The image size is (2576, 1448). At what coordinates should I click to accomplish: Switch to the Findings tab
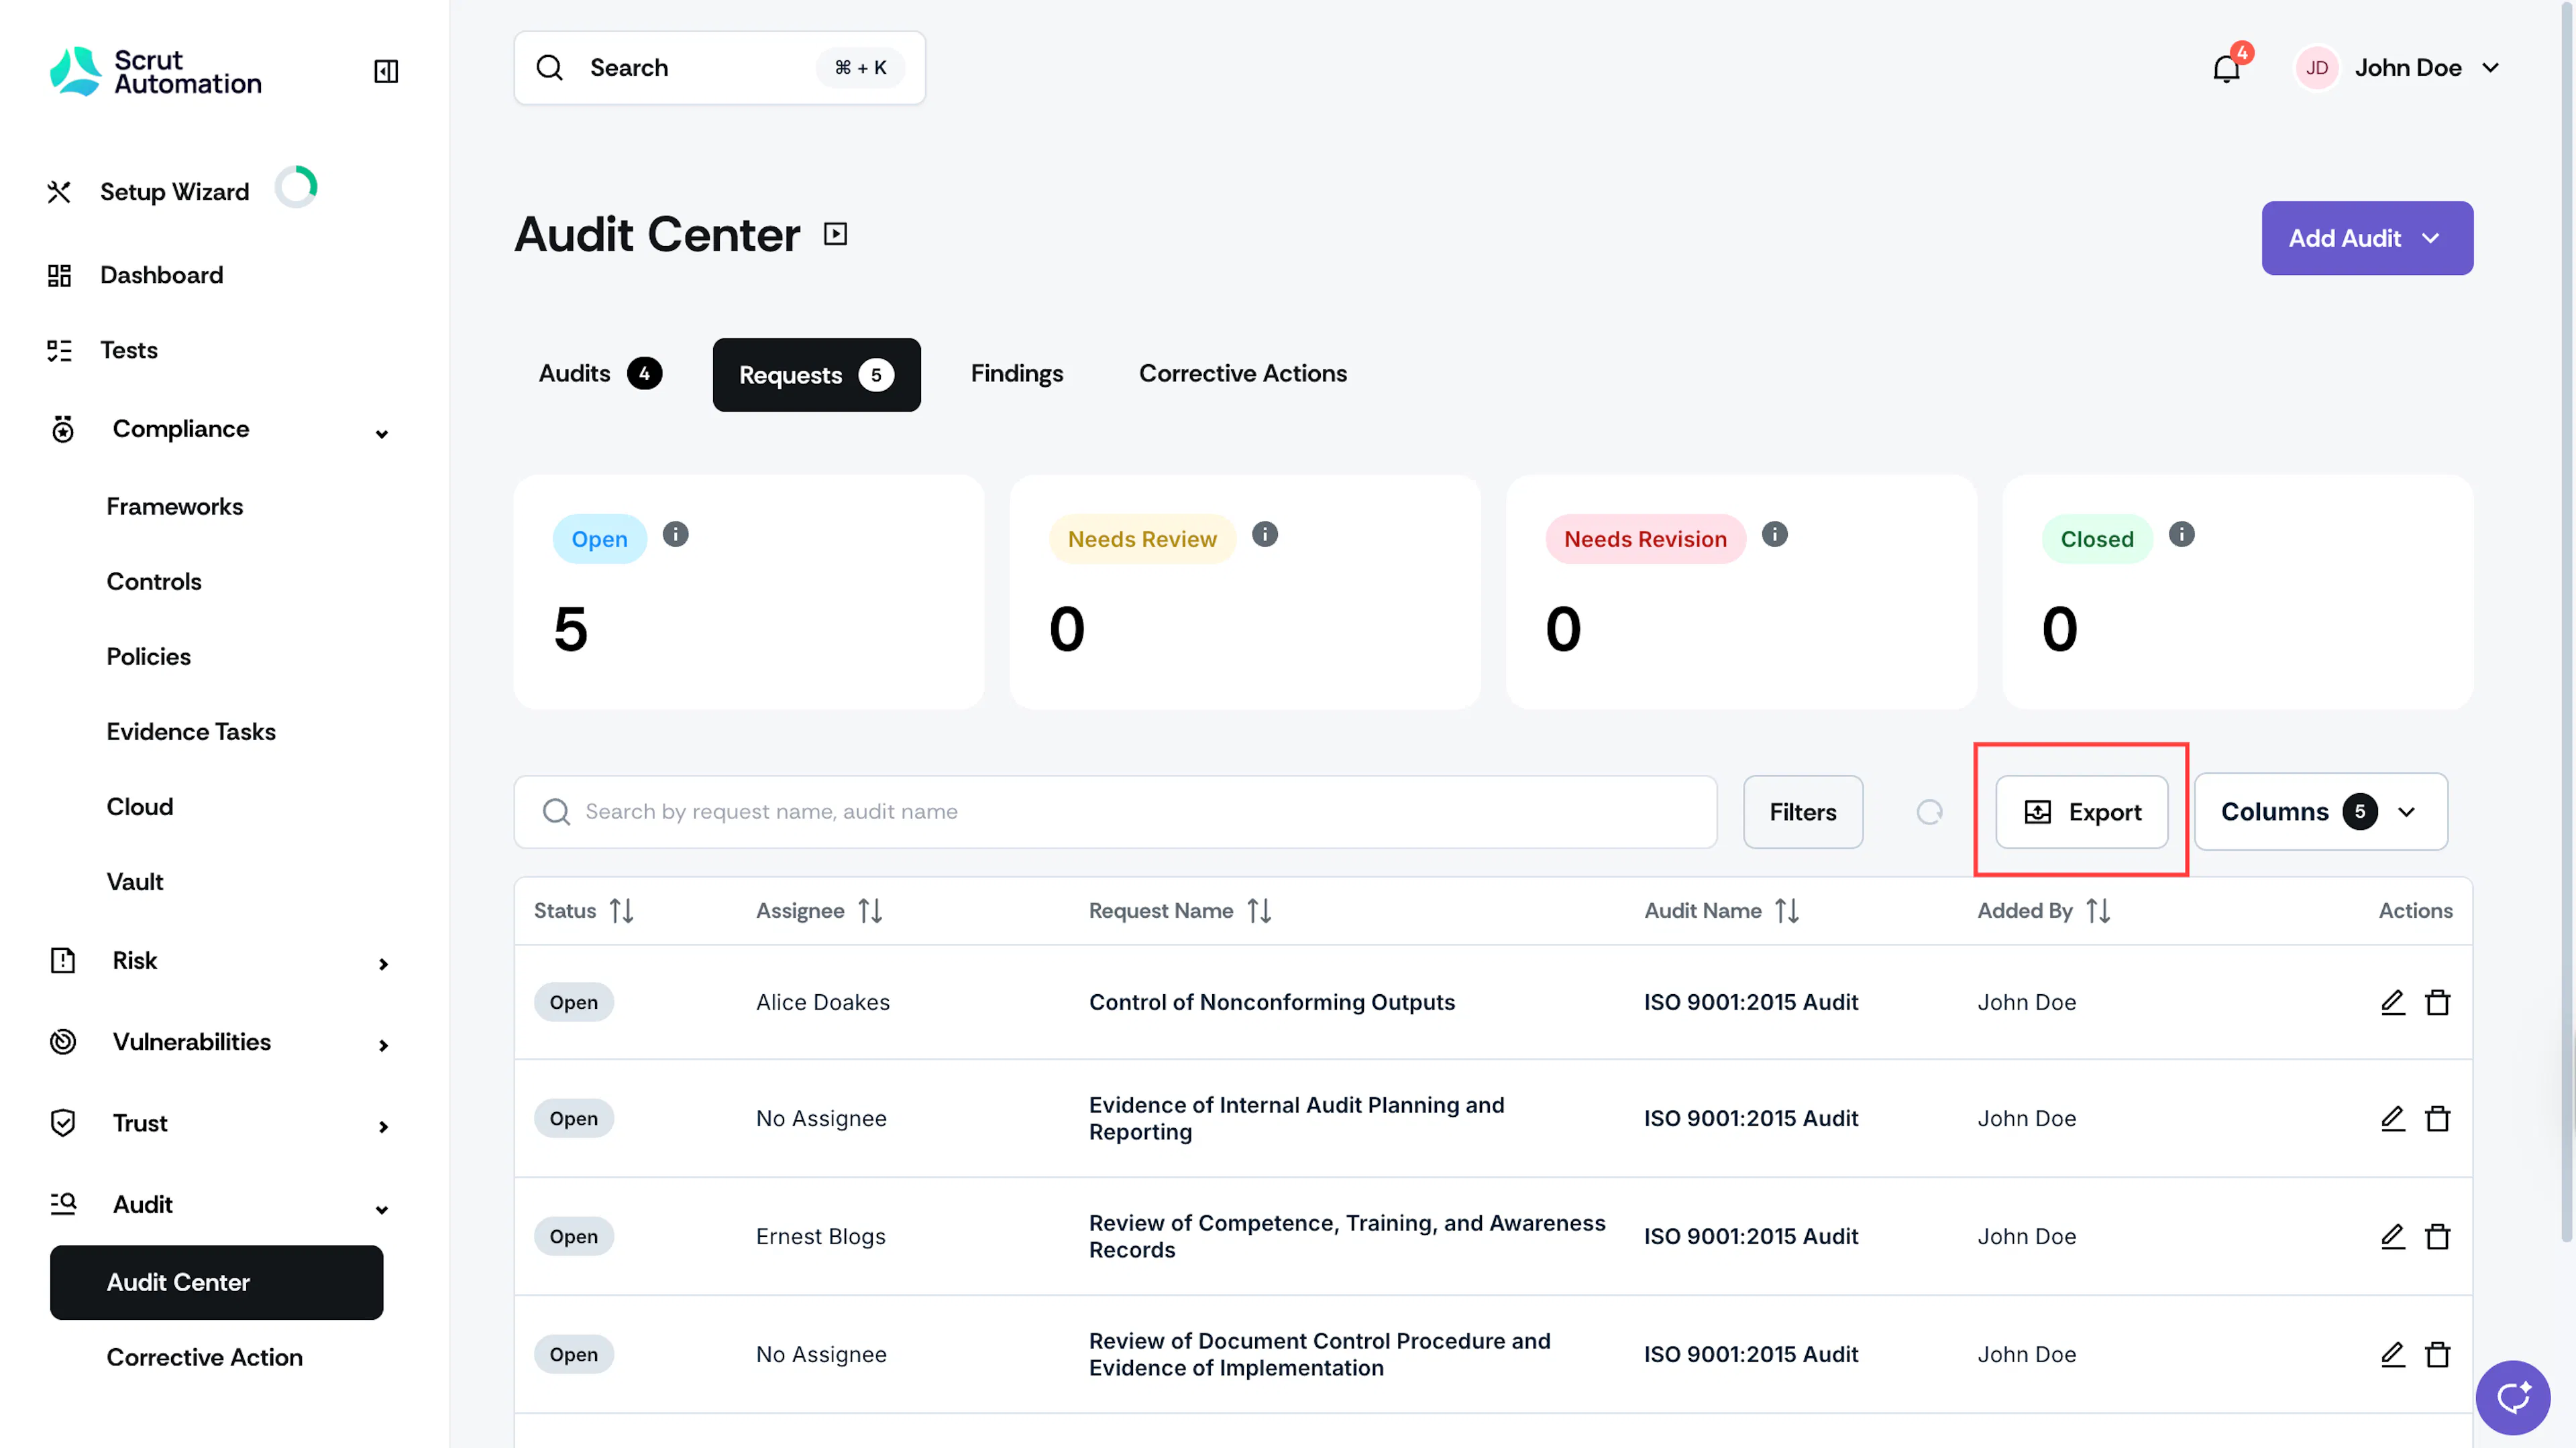tap(1016, 374)
